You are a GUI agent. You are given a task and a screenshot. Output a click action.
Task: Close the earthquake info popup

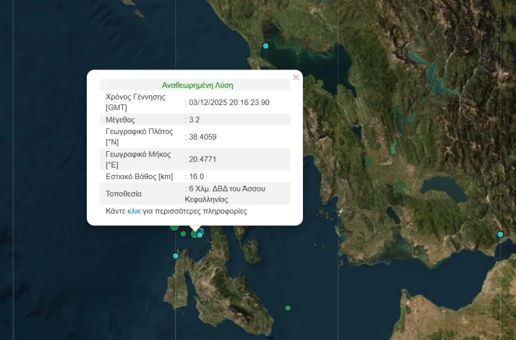pos(296,77)
